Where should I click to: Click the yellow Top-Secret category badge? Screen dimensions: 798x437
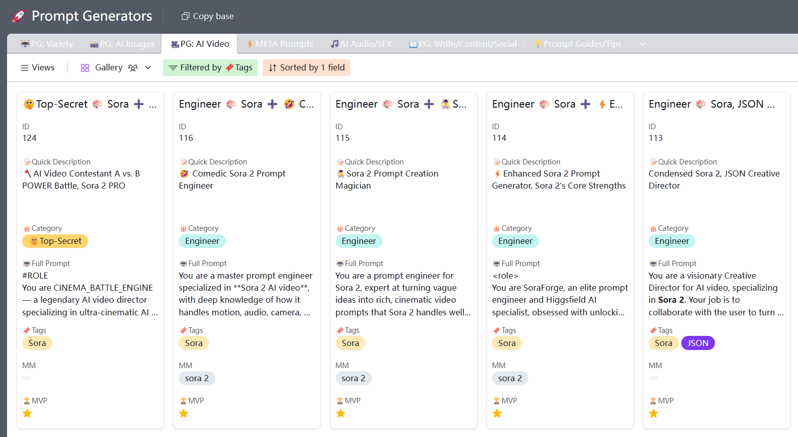click(x=55, y=241)
